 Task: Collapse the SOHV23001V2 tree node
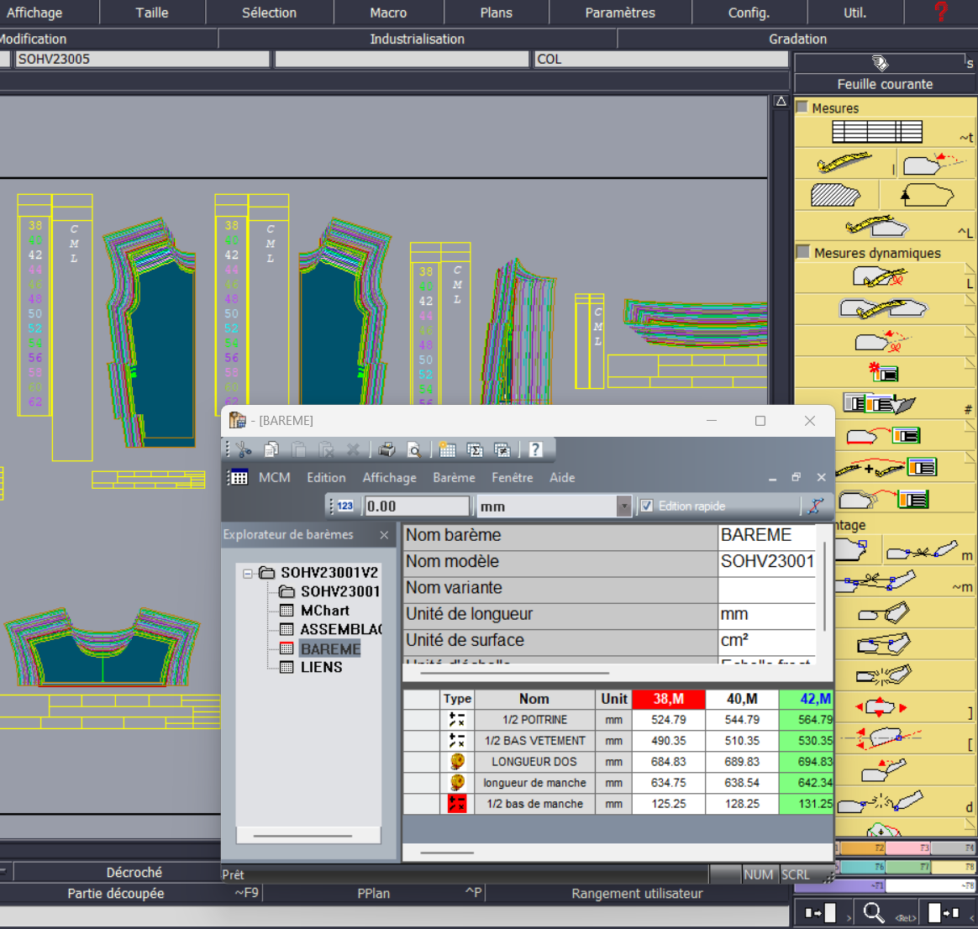[x=248, y=573]
